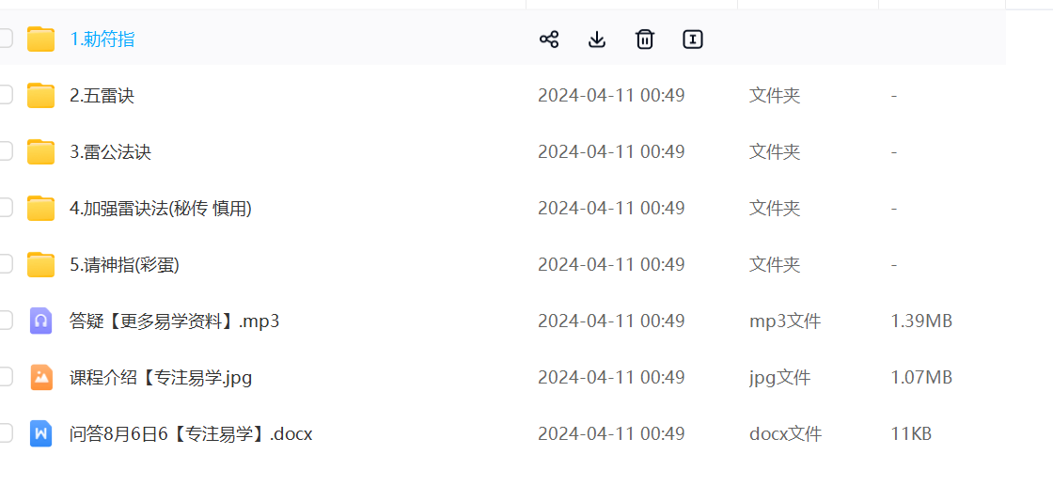Click the share icon for 1.勅符指

(x=549, y=39)
